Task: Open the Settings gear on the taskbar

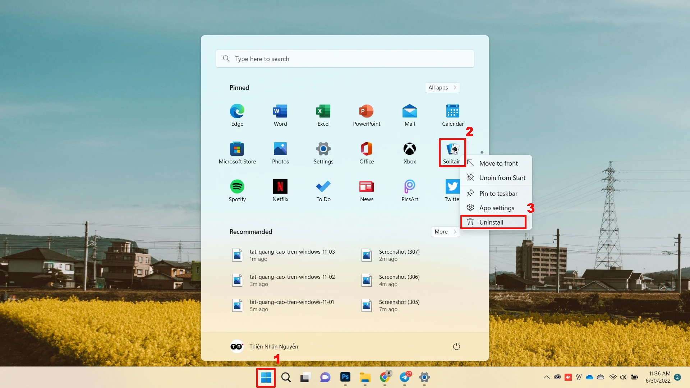Action: pos(424,377)
